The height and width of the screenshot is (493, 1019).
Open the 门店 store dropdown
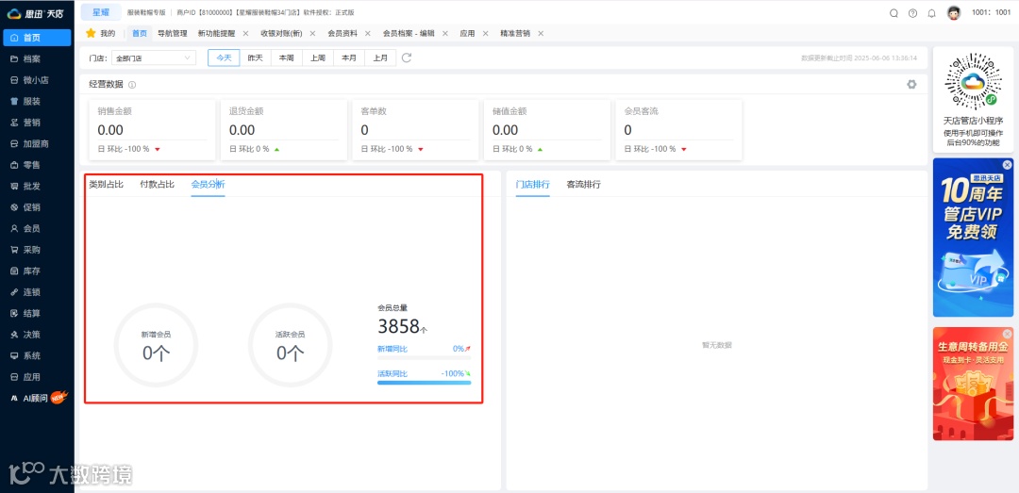pyautogui.click(x=154, y=58)
